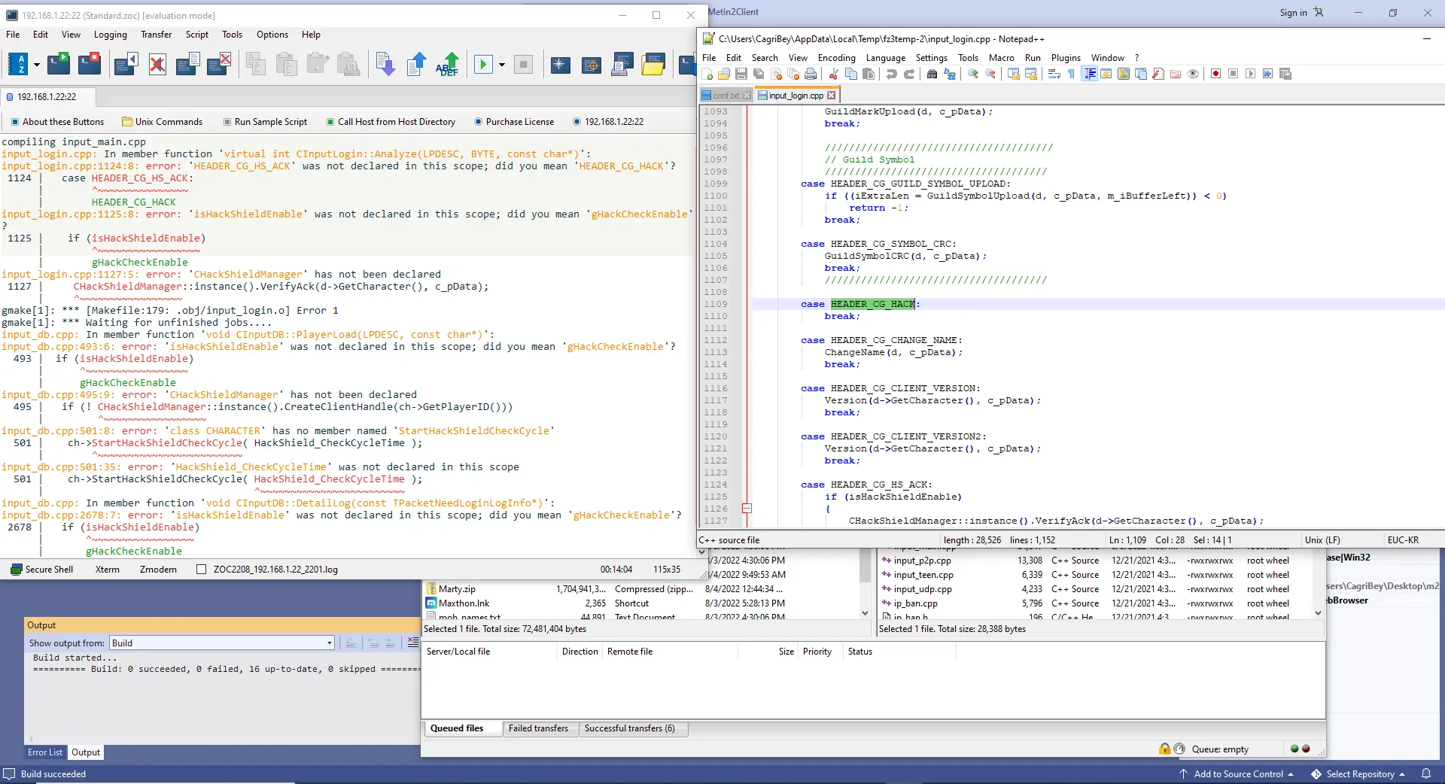Click the ZOC download file arrow icon
The width and height of the screenshot is (1445, 784).
(x=385, y=65)
